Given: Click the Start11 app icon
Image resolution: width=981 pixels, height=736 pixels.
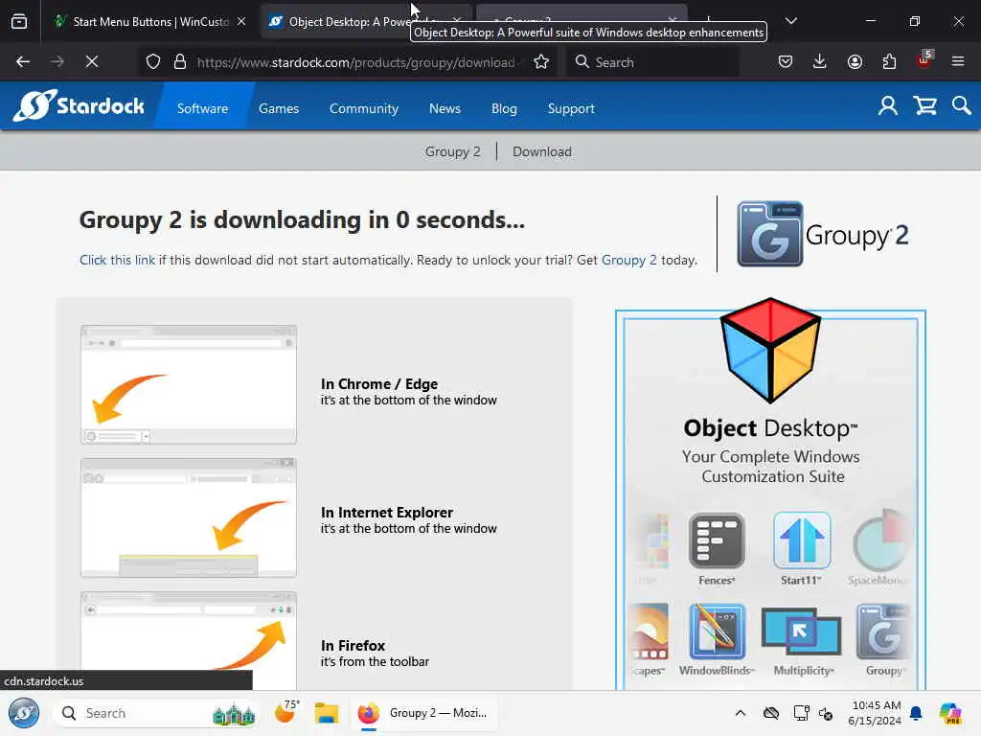Looking at the screenshot, I should 802,540.
